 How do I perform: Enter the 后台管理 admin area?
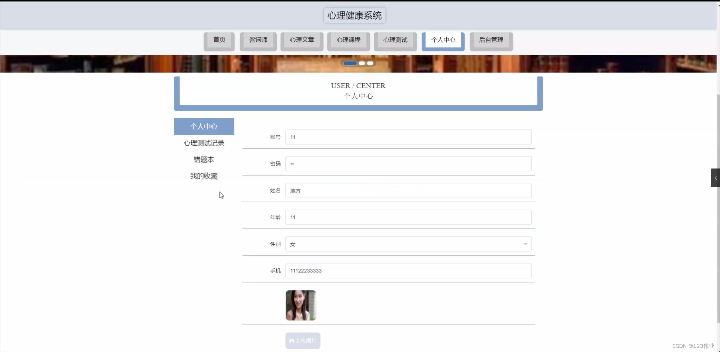click(491, 39)
